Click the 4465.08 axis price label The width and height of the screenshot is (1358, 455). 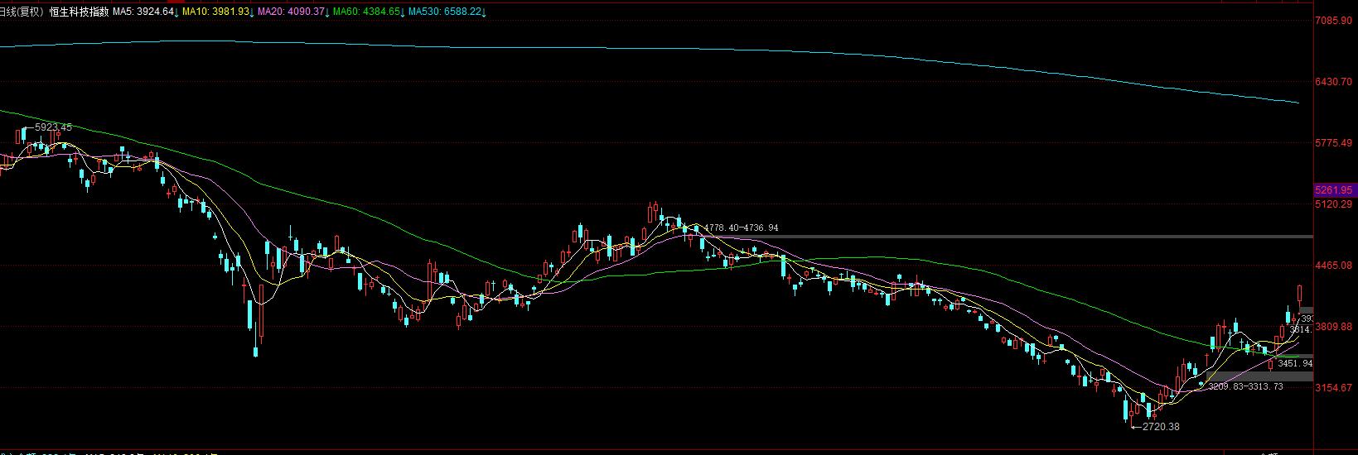click(1334, 265)
